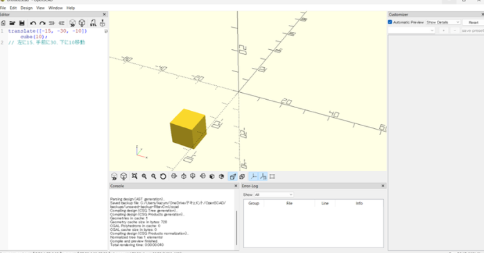Image resolution: width=484 pixels, height=253 pixels.
Task: Switch to the Top view
Action: [x=183, y=176]
